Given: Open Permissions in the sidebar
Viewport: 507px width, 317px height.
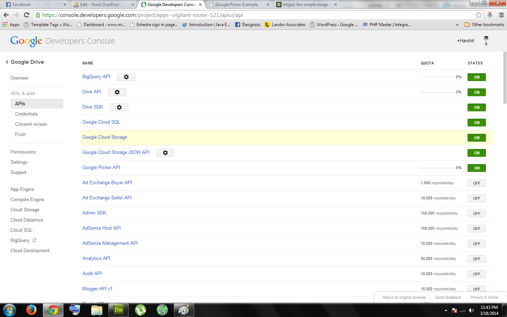Looking at the screenshot, I should click(23, 152).
